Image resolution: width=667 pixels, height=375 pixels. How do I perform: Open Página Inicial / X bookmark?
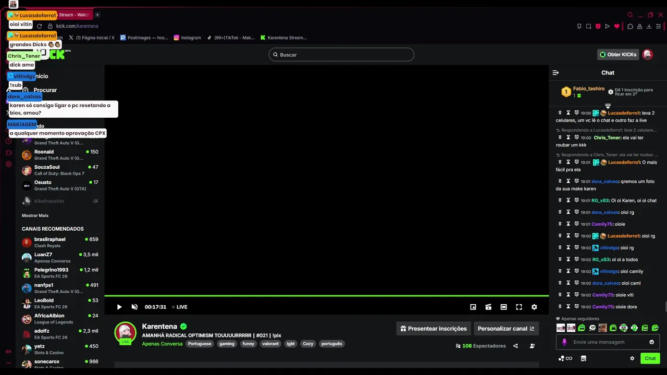coord(91,37)
